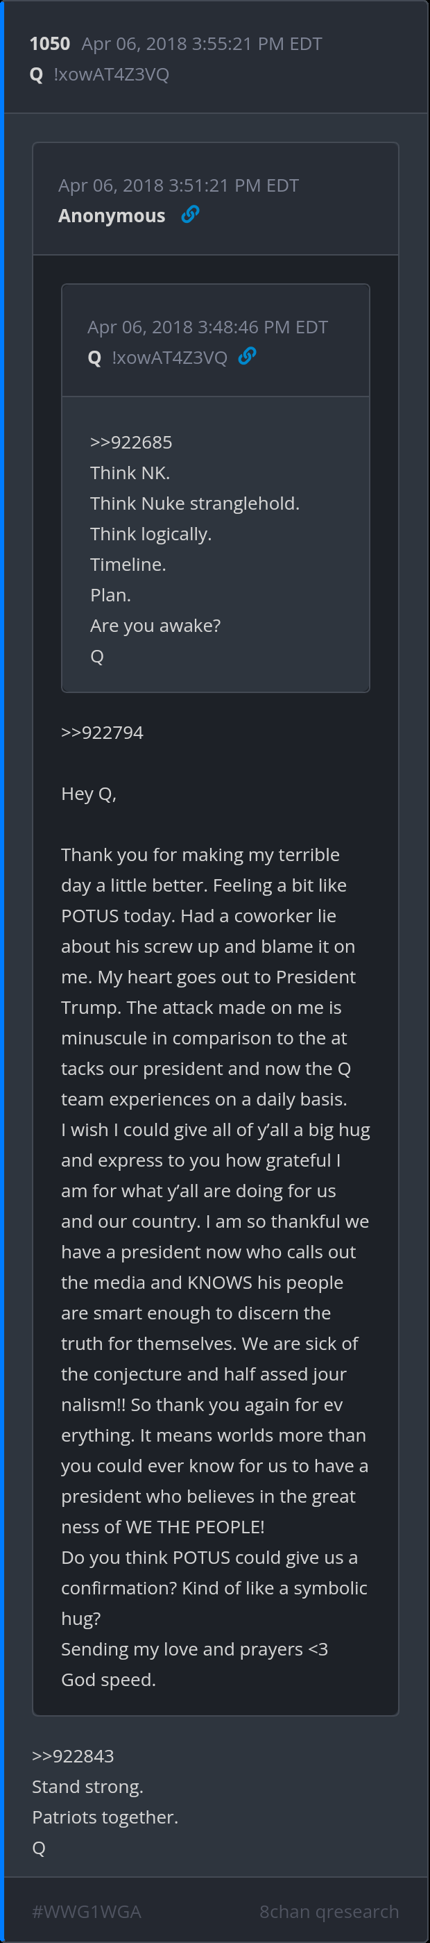Click the 3:55:21 PM EDT timestamp

coord(201,44)
